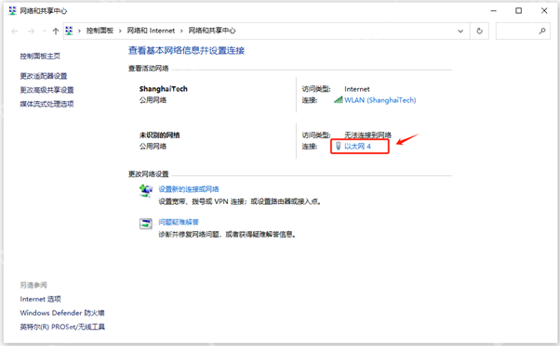Click the search magnifier icon
This screenshot has width=560, height=346.
[x=542, y=31]
